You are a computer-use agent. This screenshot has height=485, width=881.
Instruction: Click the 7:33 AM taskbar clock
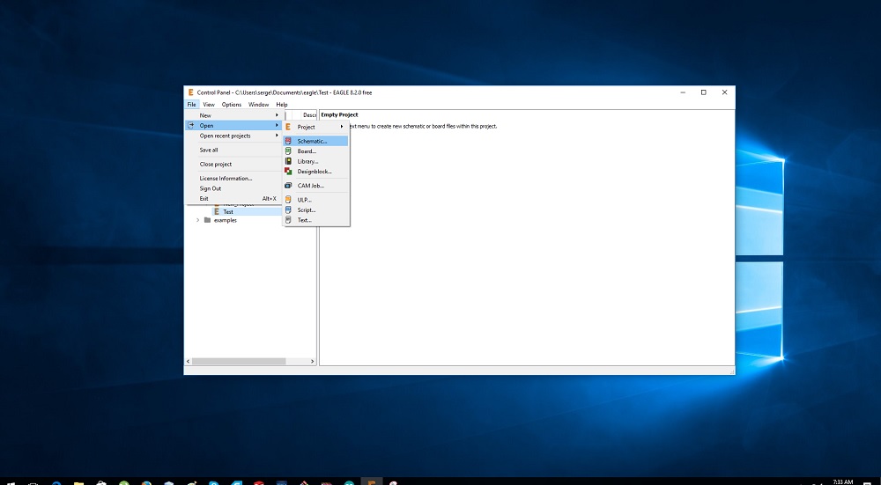(843, 481)
